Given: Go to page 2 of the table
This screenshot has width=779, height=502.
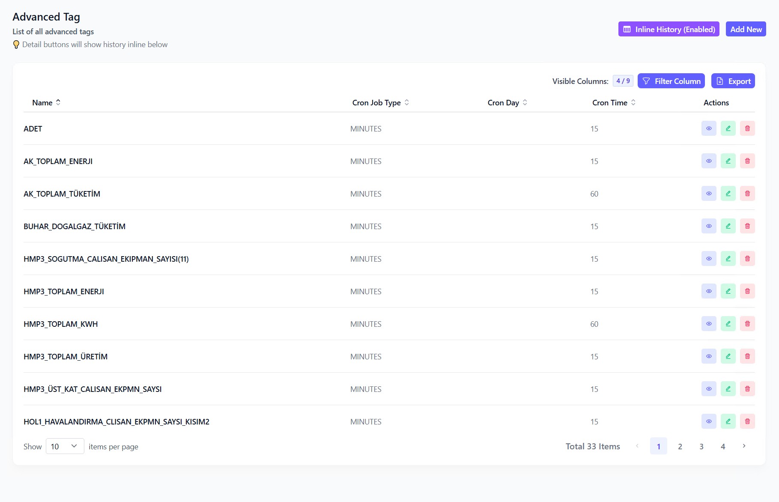Looking at the screenshot, I should click(x=680, y=446).
